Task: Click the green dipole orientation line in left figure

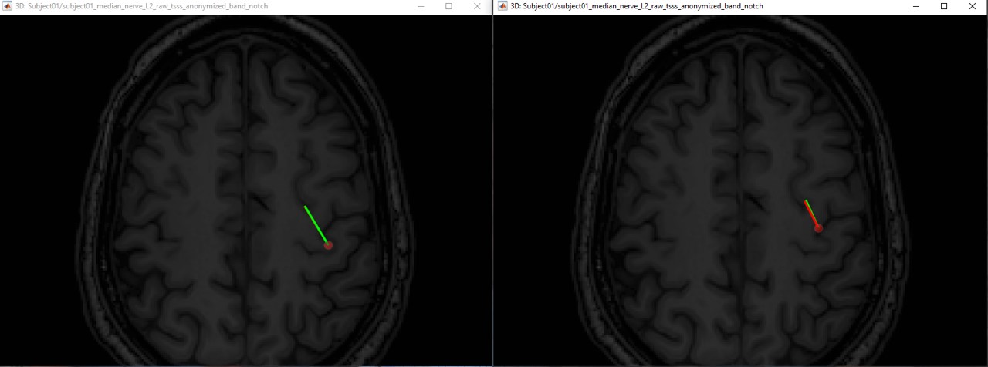Action: point(315,224)
